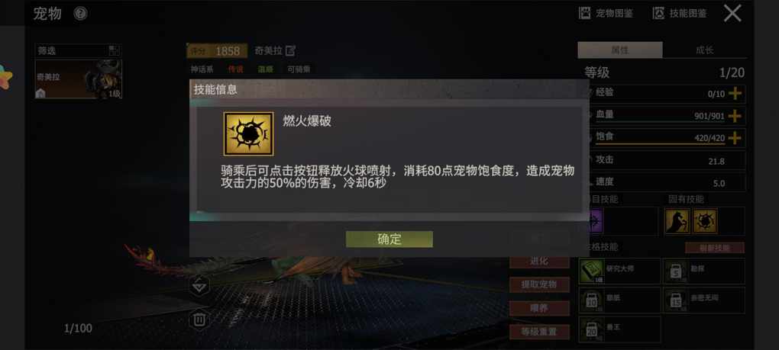Select the purple skill icon
The width and height of the screenshot is (779, 350).
(595, 220)
